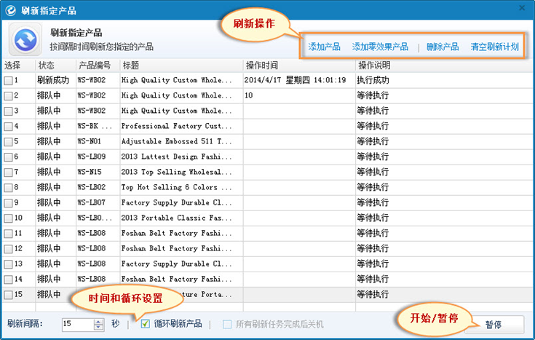Sort by the 状态 column header
The height and width of the screenshot is (340, 535).
pos(46,66)
